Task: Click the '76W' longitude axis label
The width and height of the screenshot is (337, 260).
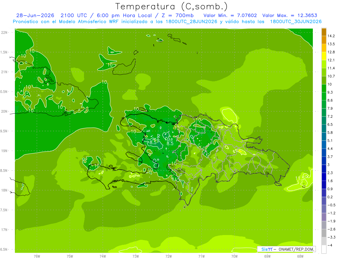Action: [x=37, y=256]
